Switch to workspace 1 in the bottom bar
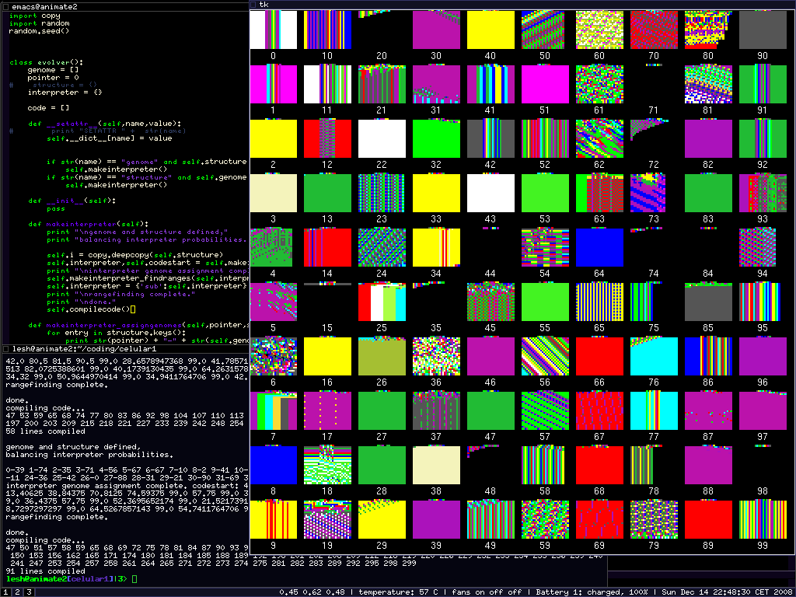The height and width of the screenshot is (597, 796). tap(6, 592)
